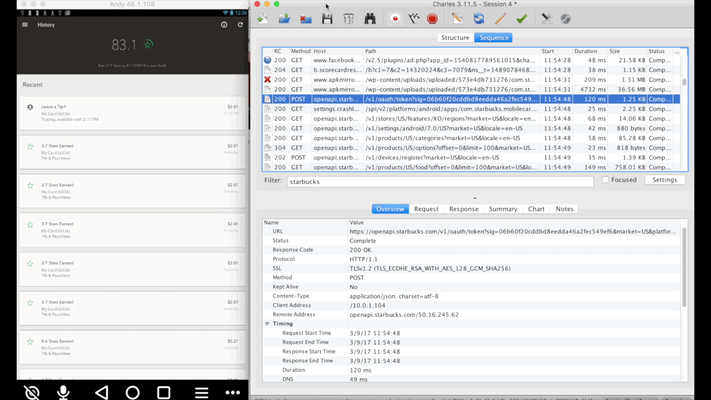The height and width of the screenshot is (400, 711).
Task: Tap the Android back triangle in Andy
Action: click(x=101, y=393)
